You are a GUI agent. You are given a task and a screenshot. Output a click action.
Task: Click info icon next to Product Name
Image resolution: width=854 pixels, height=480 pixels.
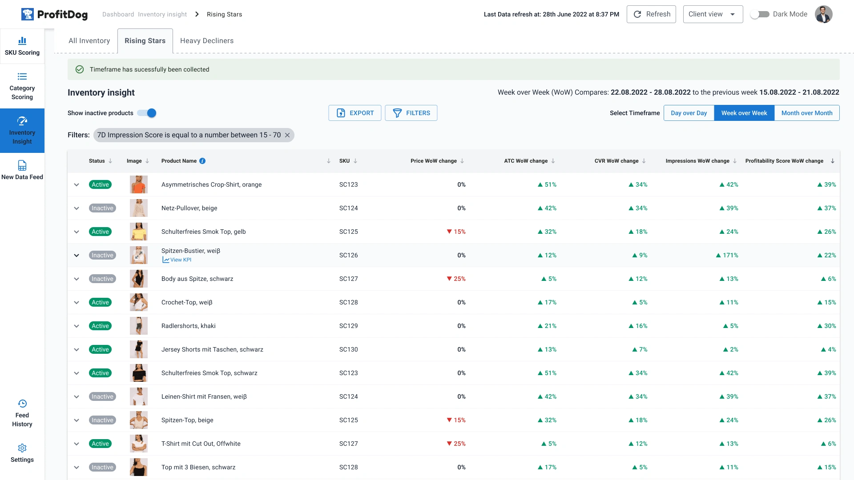202,161
